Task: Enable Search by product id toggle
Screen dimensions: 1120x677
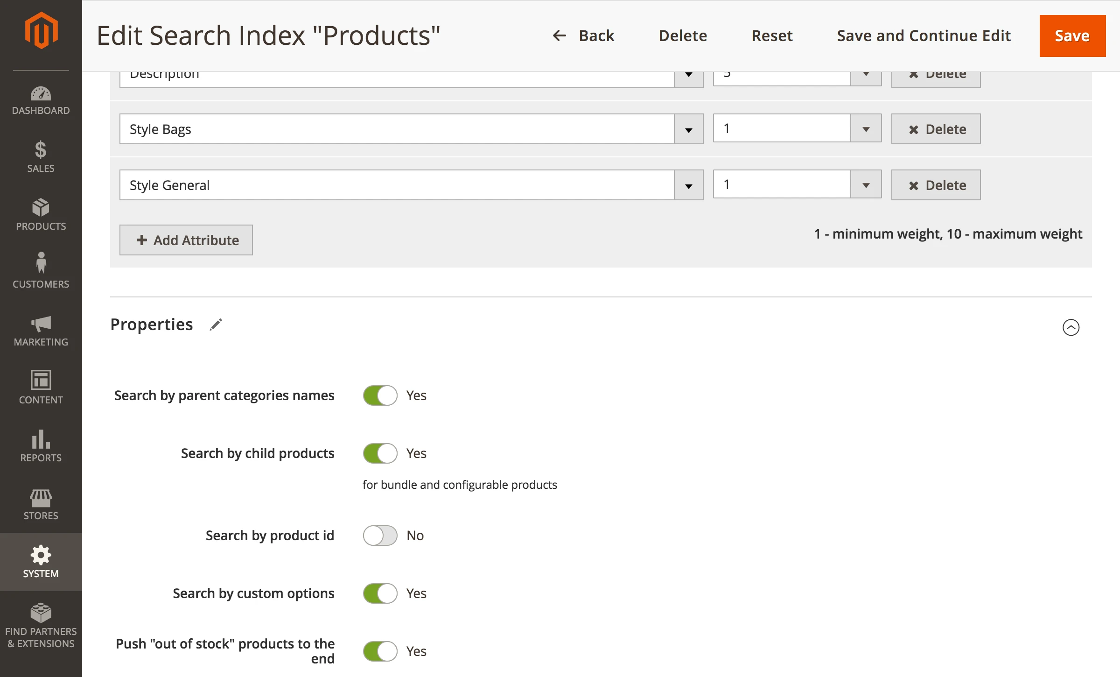Action: (380, 536)
